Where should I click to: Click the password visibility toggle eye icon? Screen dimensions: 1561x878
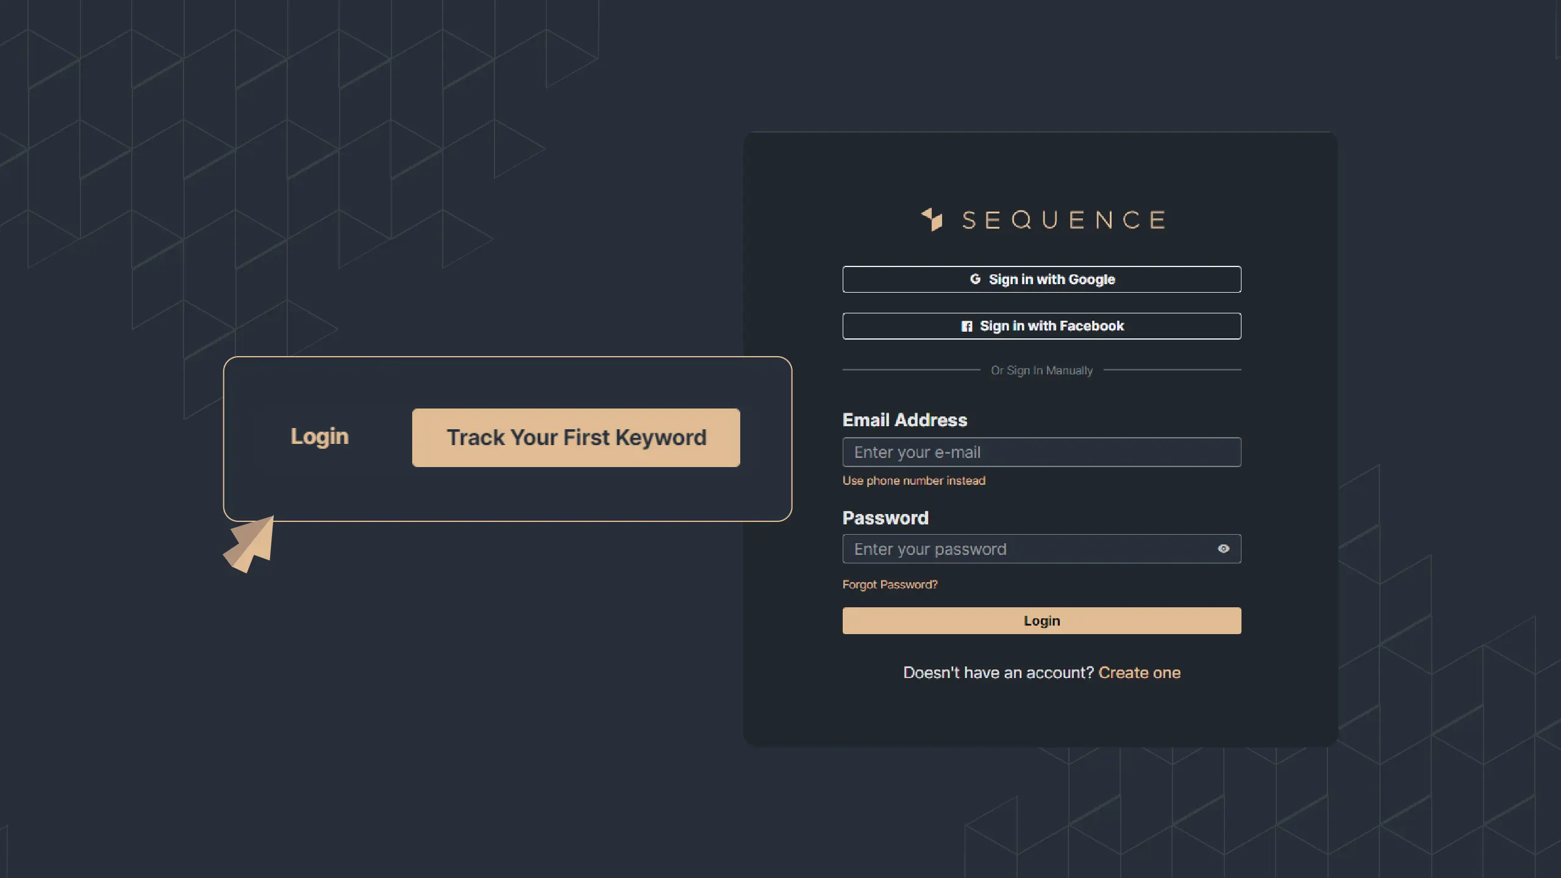pos(1223,548)
